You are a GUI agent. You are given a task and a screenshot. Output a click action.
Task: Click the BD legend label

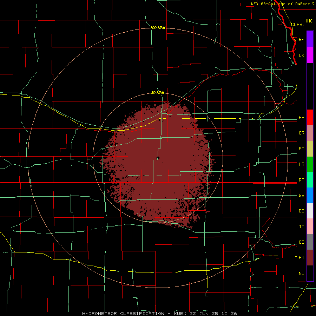coord(301,149)
